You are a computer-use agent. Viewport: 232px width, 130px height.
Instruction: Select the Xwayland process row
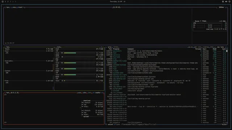(x=166, y=81)
